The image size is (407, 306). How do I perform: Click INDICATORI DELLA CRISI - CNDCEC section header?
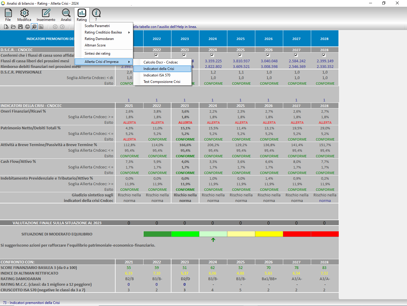[31, 106]
